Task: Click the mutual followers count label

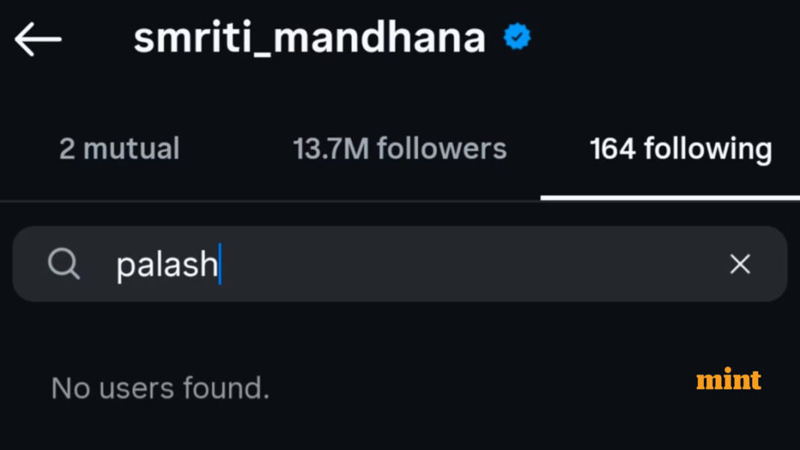Action: click(x=119, y=149)
